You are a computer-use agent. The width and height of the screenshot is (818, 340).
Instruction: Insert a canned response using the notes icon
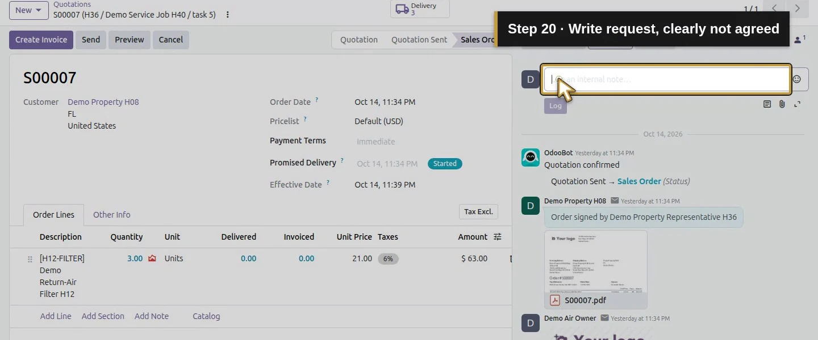[x=767, y=104]
